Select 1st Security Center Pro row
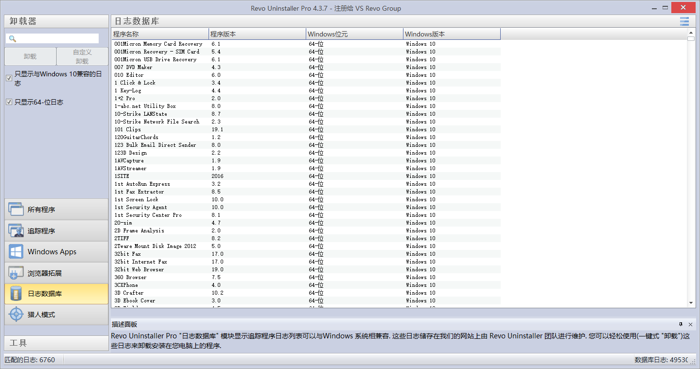Viewport: 700px width, 369px height. tap(306, 215)
